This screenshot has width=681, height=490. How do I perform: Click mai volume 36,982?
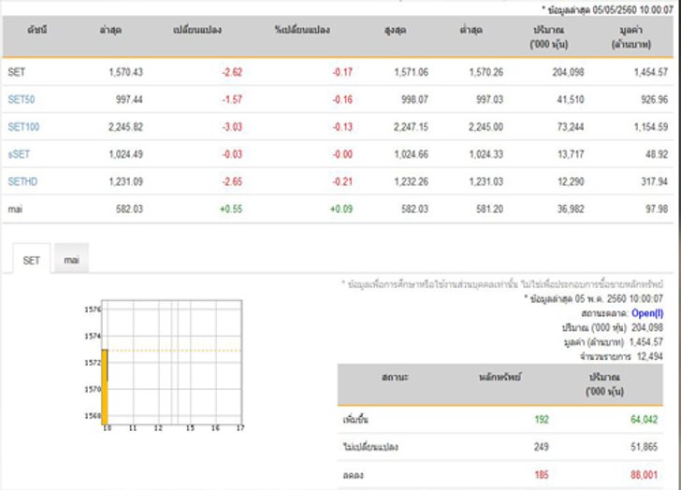coord(571,209)
